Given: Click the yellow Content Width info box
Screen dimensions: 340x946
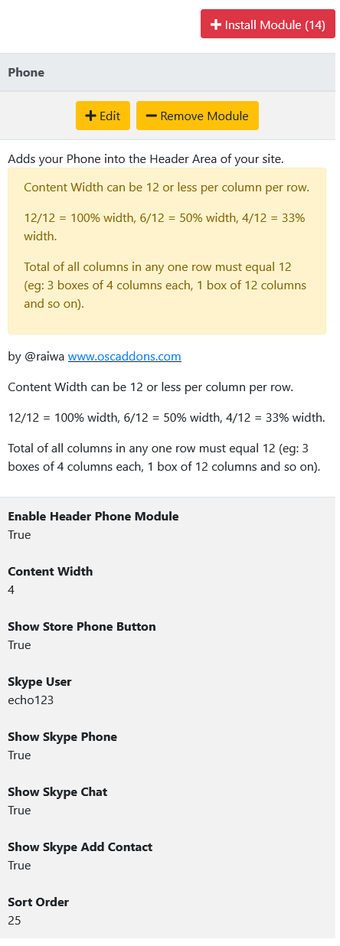Looking at the screenshot, I should 167,251.
